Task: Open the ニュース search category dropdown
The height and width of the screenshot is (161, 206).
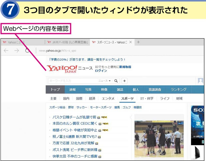Action: [x=104, y=81]
